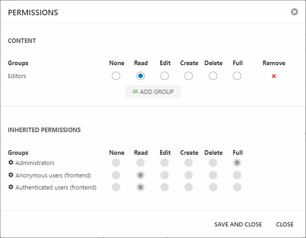Select Edit permission for Editors
This screenshot has height=238, width=306.
click(165, 76)
